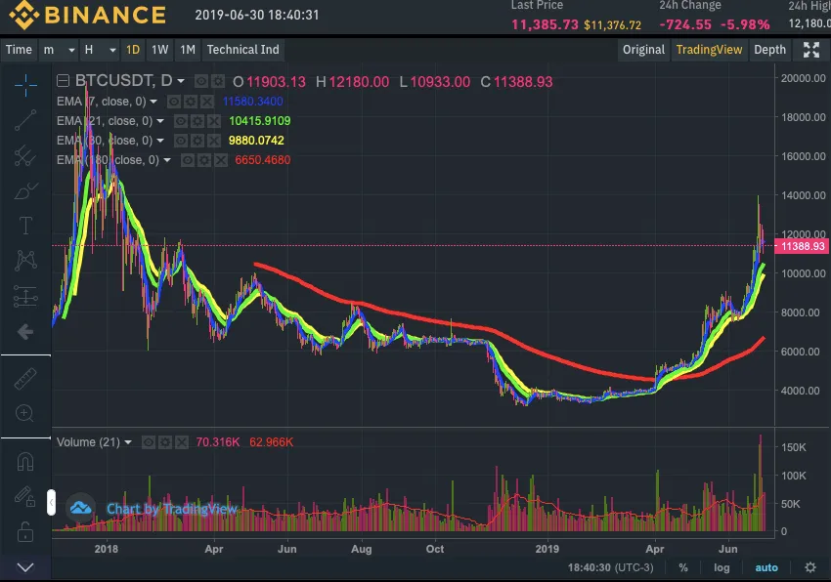This screenshot has height=582, width=831.
Task: Hide the EMA 180 line with eye icon
Action: pyautogui.click(x=188, y=160)
